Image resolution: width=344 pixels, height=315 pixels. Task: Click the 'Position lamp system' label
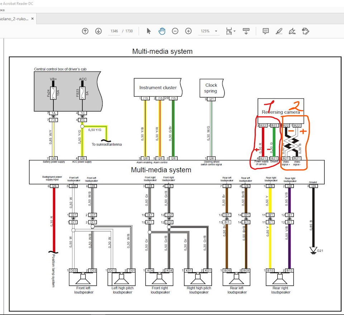(x=53, y=271)
